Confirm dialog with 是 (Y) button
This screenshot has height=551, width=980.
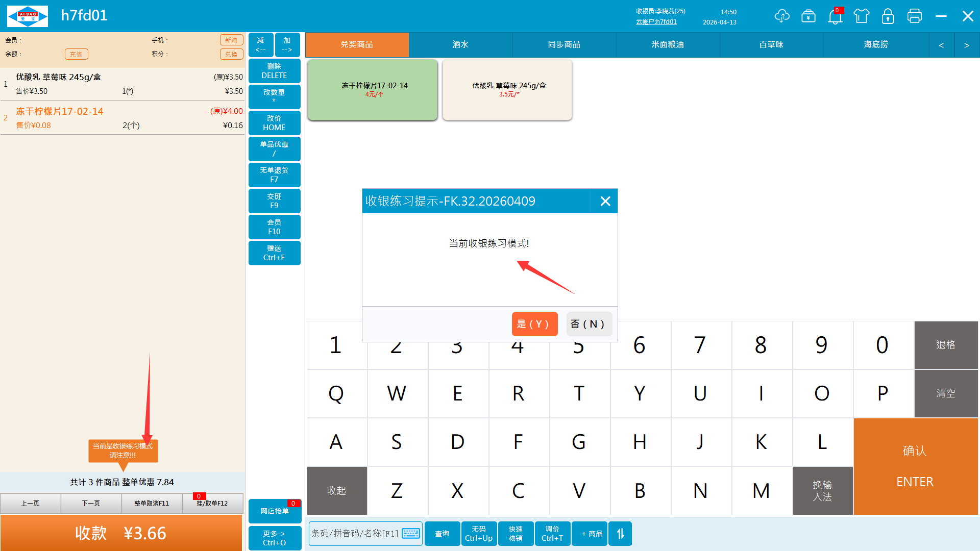pos(534,324)
